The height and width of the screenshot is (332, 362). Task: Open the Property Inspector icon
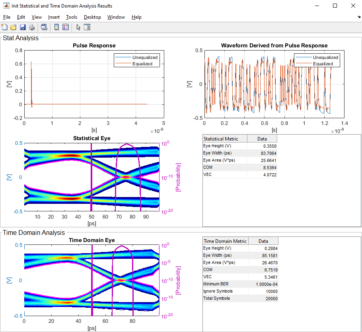click(87, 27)
